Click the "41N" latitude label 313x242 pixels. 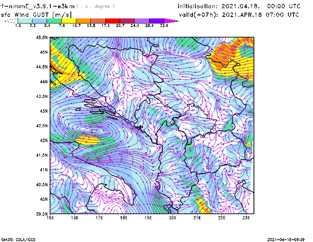pyautogui.click(x=44, y=170)
